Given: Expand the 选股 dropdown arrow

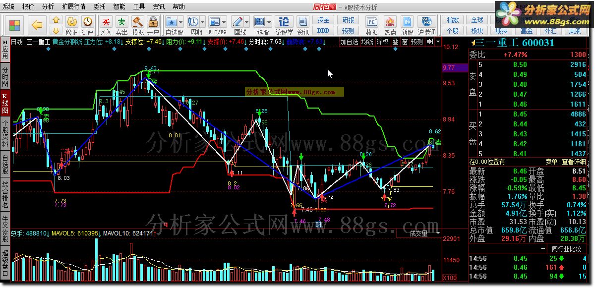Looking at the screenshot, I should click(270, 22).
